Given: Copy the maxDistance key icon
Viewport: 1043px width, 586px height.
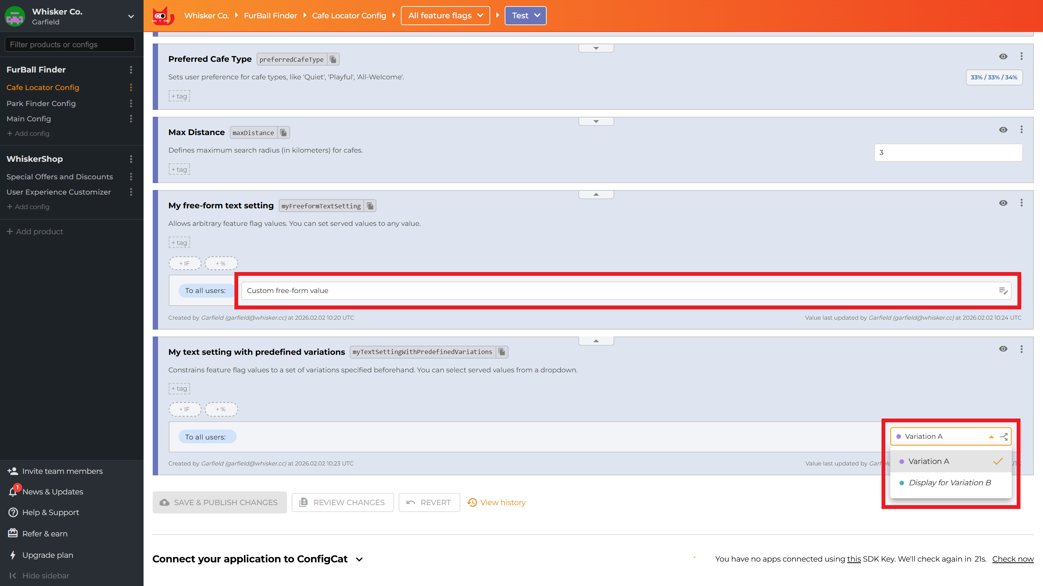Looking at the screenshot, I should pos(283,133).
